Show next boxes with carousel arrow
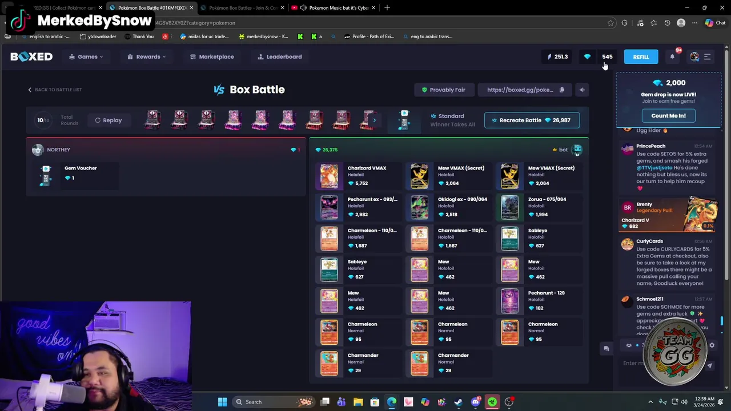731x411 pixels. click(374, 120)
